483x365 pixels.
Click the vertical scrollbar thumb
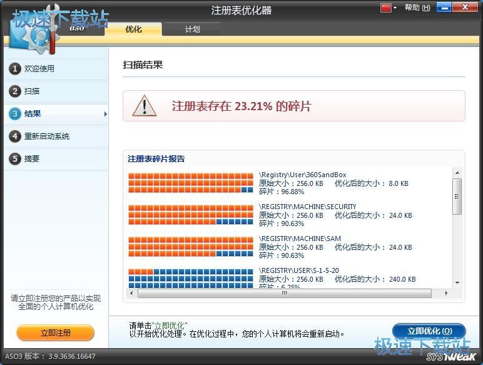457,197
